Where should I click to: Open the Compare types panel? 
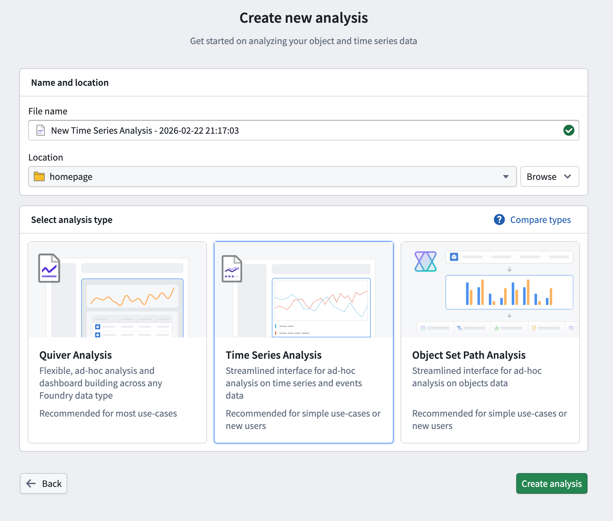click(x=540, y=219)
